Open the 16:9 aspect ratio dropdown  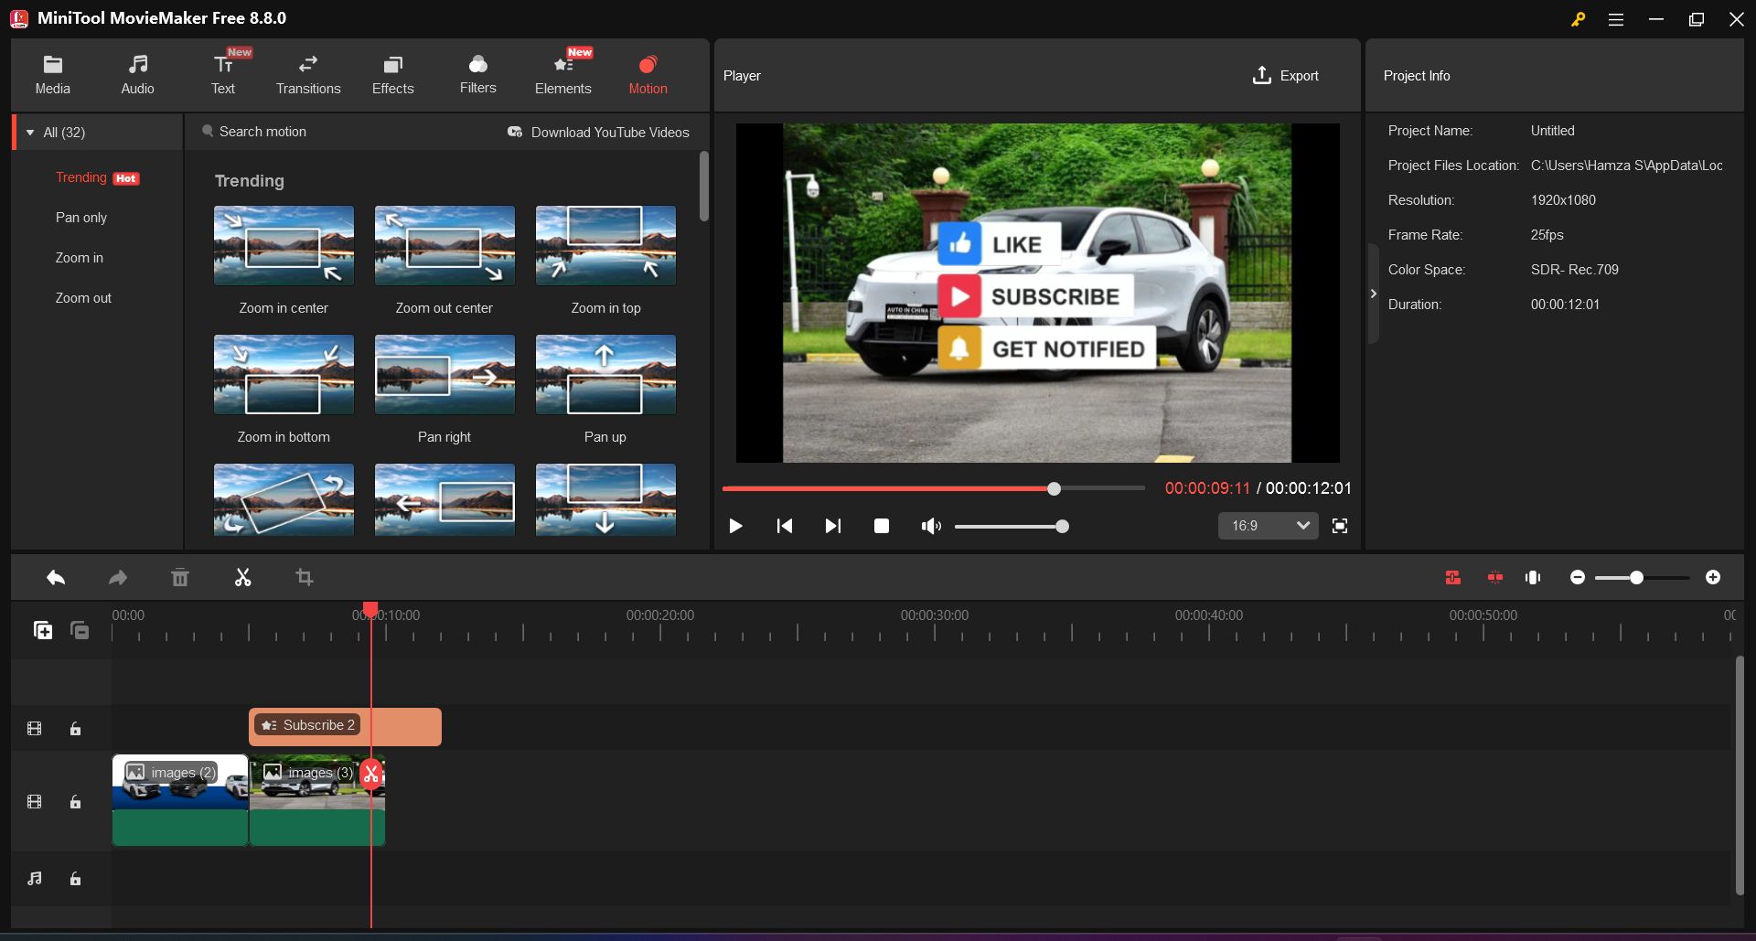click(x=1269, y=526)
